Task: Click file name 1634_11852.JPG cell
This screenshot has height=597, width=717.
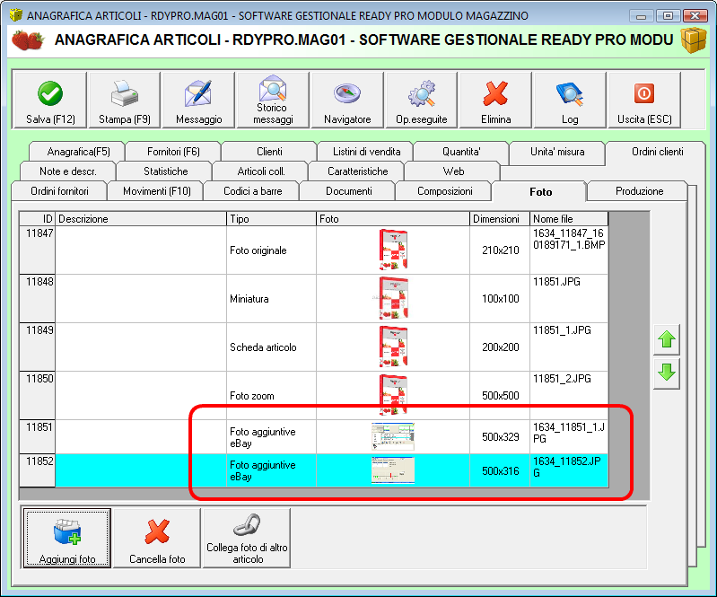Action: click(569, 470)
